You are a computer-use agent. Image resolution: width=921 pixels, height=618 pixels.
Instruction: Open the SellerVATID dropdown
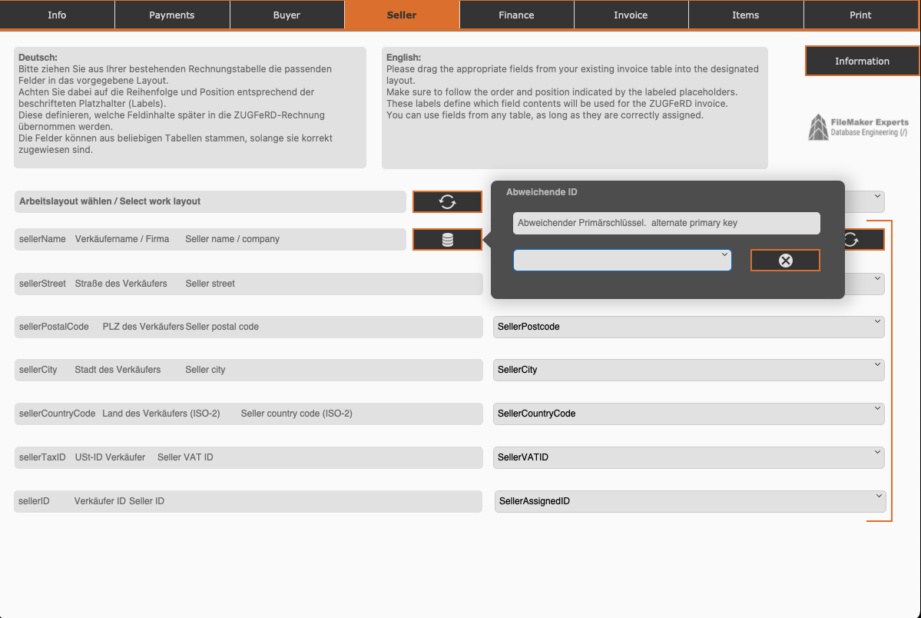click(x=688, y=457)
